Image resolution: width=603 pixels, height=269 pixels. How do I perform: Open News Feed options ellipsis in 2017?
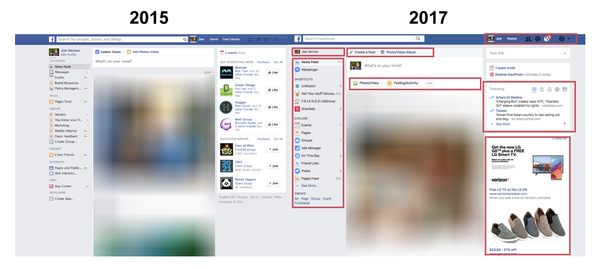[x=340, y=62]
